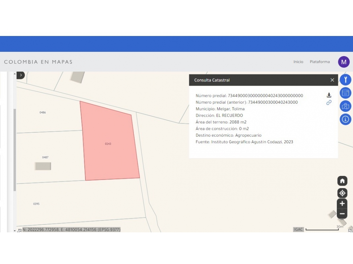
Task: Click the coordinate format arrow icon
Action: [x=19, y=230]
